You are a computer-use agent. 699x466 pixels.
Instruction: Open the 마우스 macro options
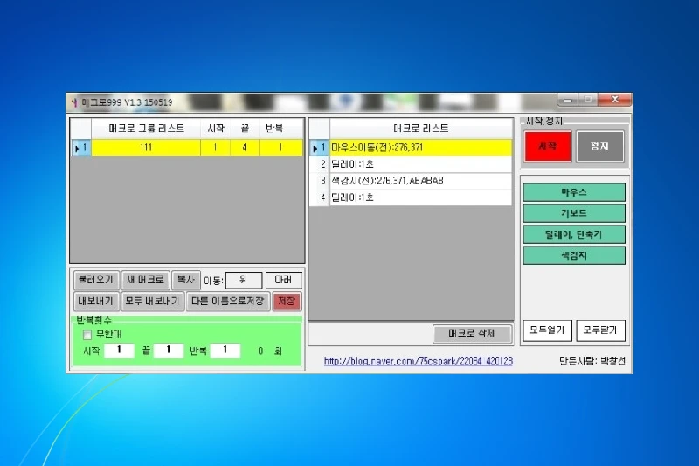click(574, 192)
